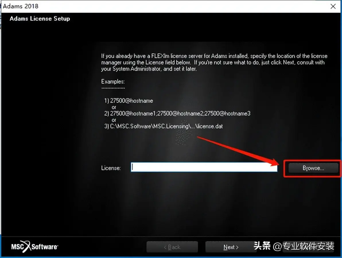Click the '1) 27500@hostname' example text
This screenshot has height=258, width=342.
[x=129, y=101]
